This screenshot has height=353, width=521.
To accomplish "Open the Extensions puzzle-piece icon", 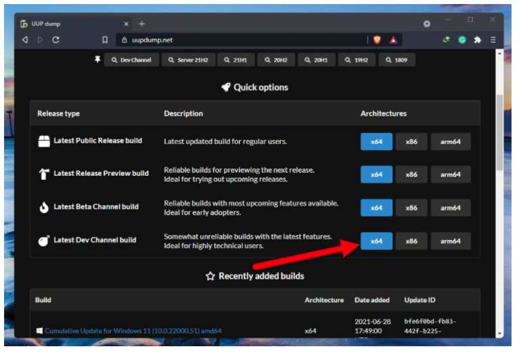I will click(478, 40).
